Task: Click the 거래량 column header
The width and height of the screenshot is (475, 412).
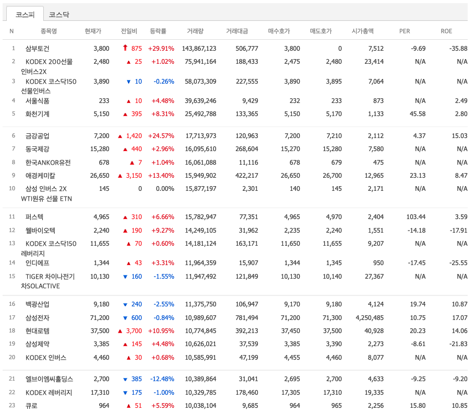Action: coord(195,31)
